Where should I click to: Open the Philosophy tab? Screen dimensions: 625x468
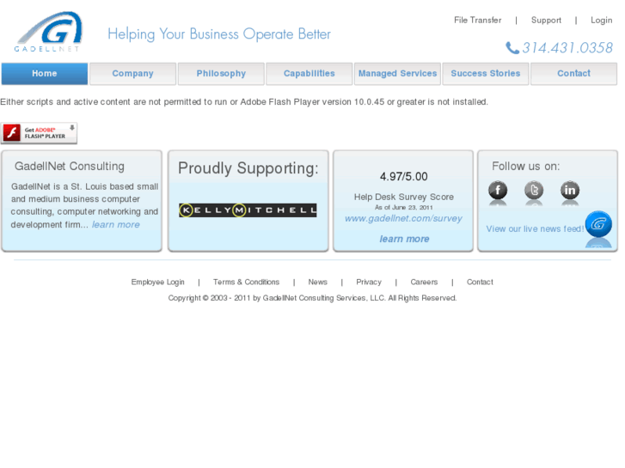pos(221,74)
